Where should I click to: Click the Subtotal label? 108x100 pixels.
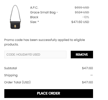pyautogui.click(x=11, y=68)
